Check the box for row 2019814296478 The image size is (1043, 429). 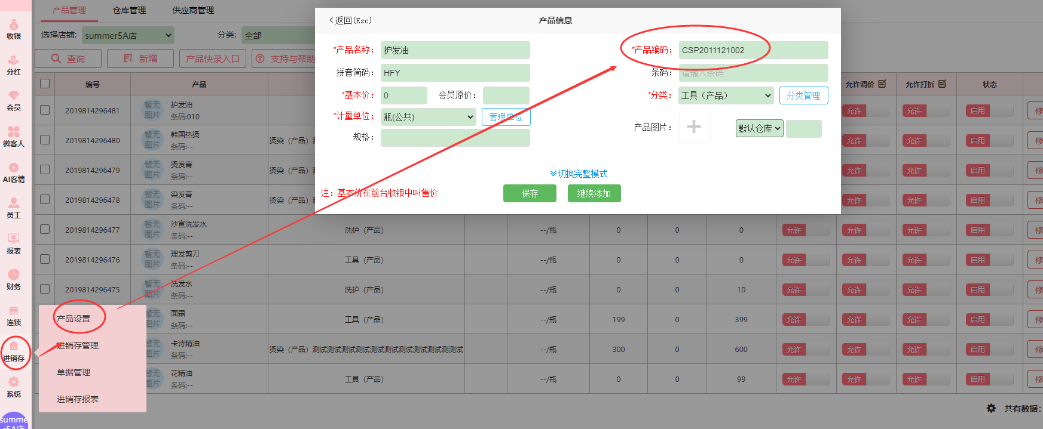coord(45,199)
